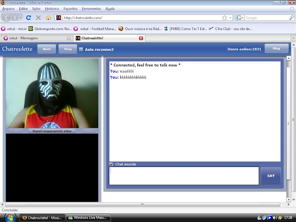Send message with the SAY button
Screen dimensions: 296x222
[x=271, y=176]
